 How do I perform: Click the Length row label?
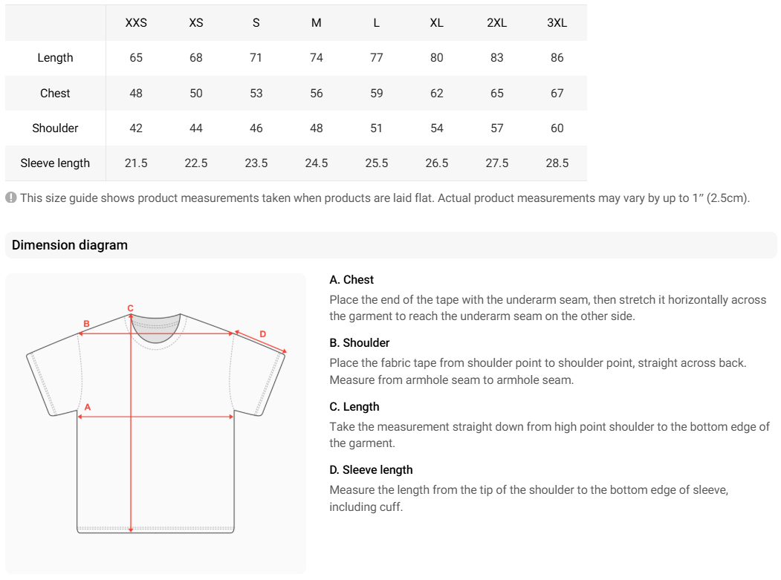55,58
